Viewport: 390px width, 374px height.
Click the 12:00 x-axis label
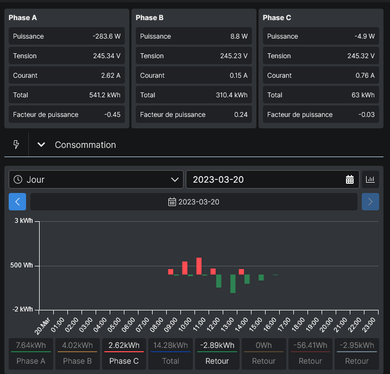point(213,324)
